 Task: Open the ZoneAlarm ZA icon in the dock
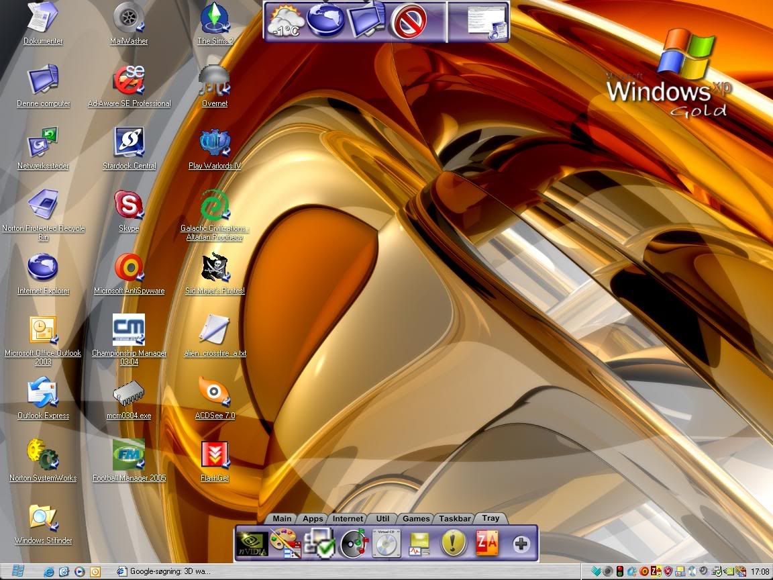coord(487,542)
